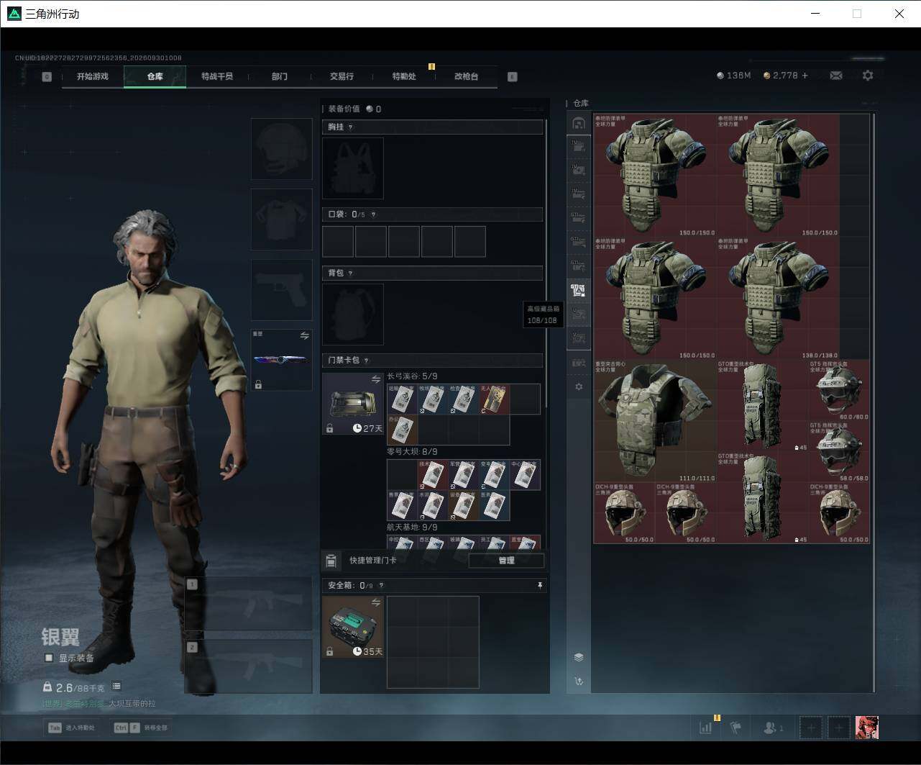
Task: Open the mail inbox envelope icon
Action: pos(835,76)
